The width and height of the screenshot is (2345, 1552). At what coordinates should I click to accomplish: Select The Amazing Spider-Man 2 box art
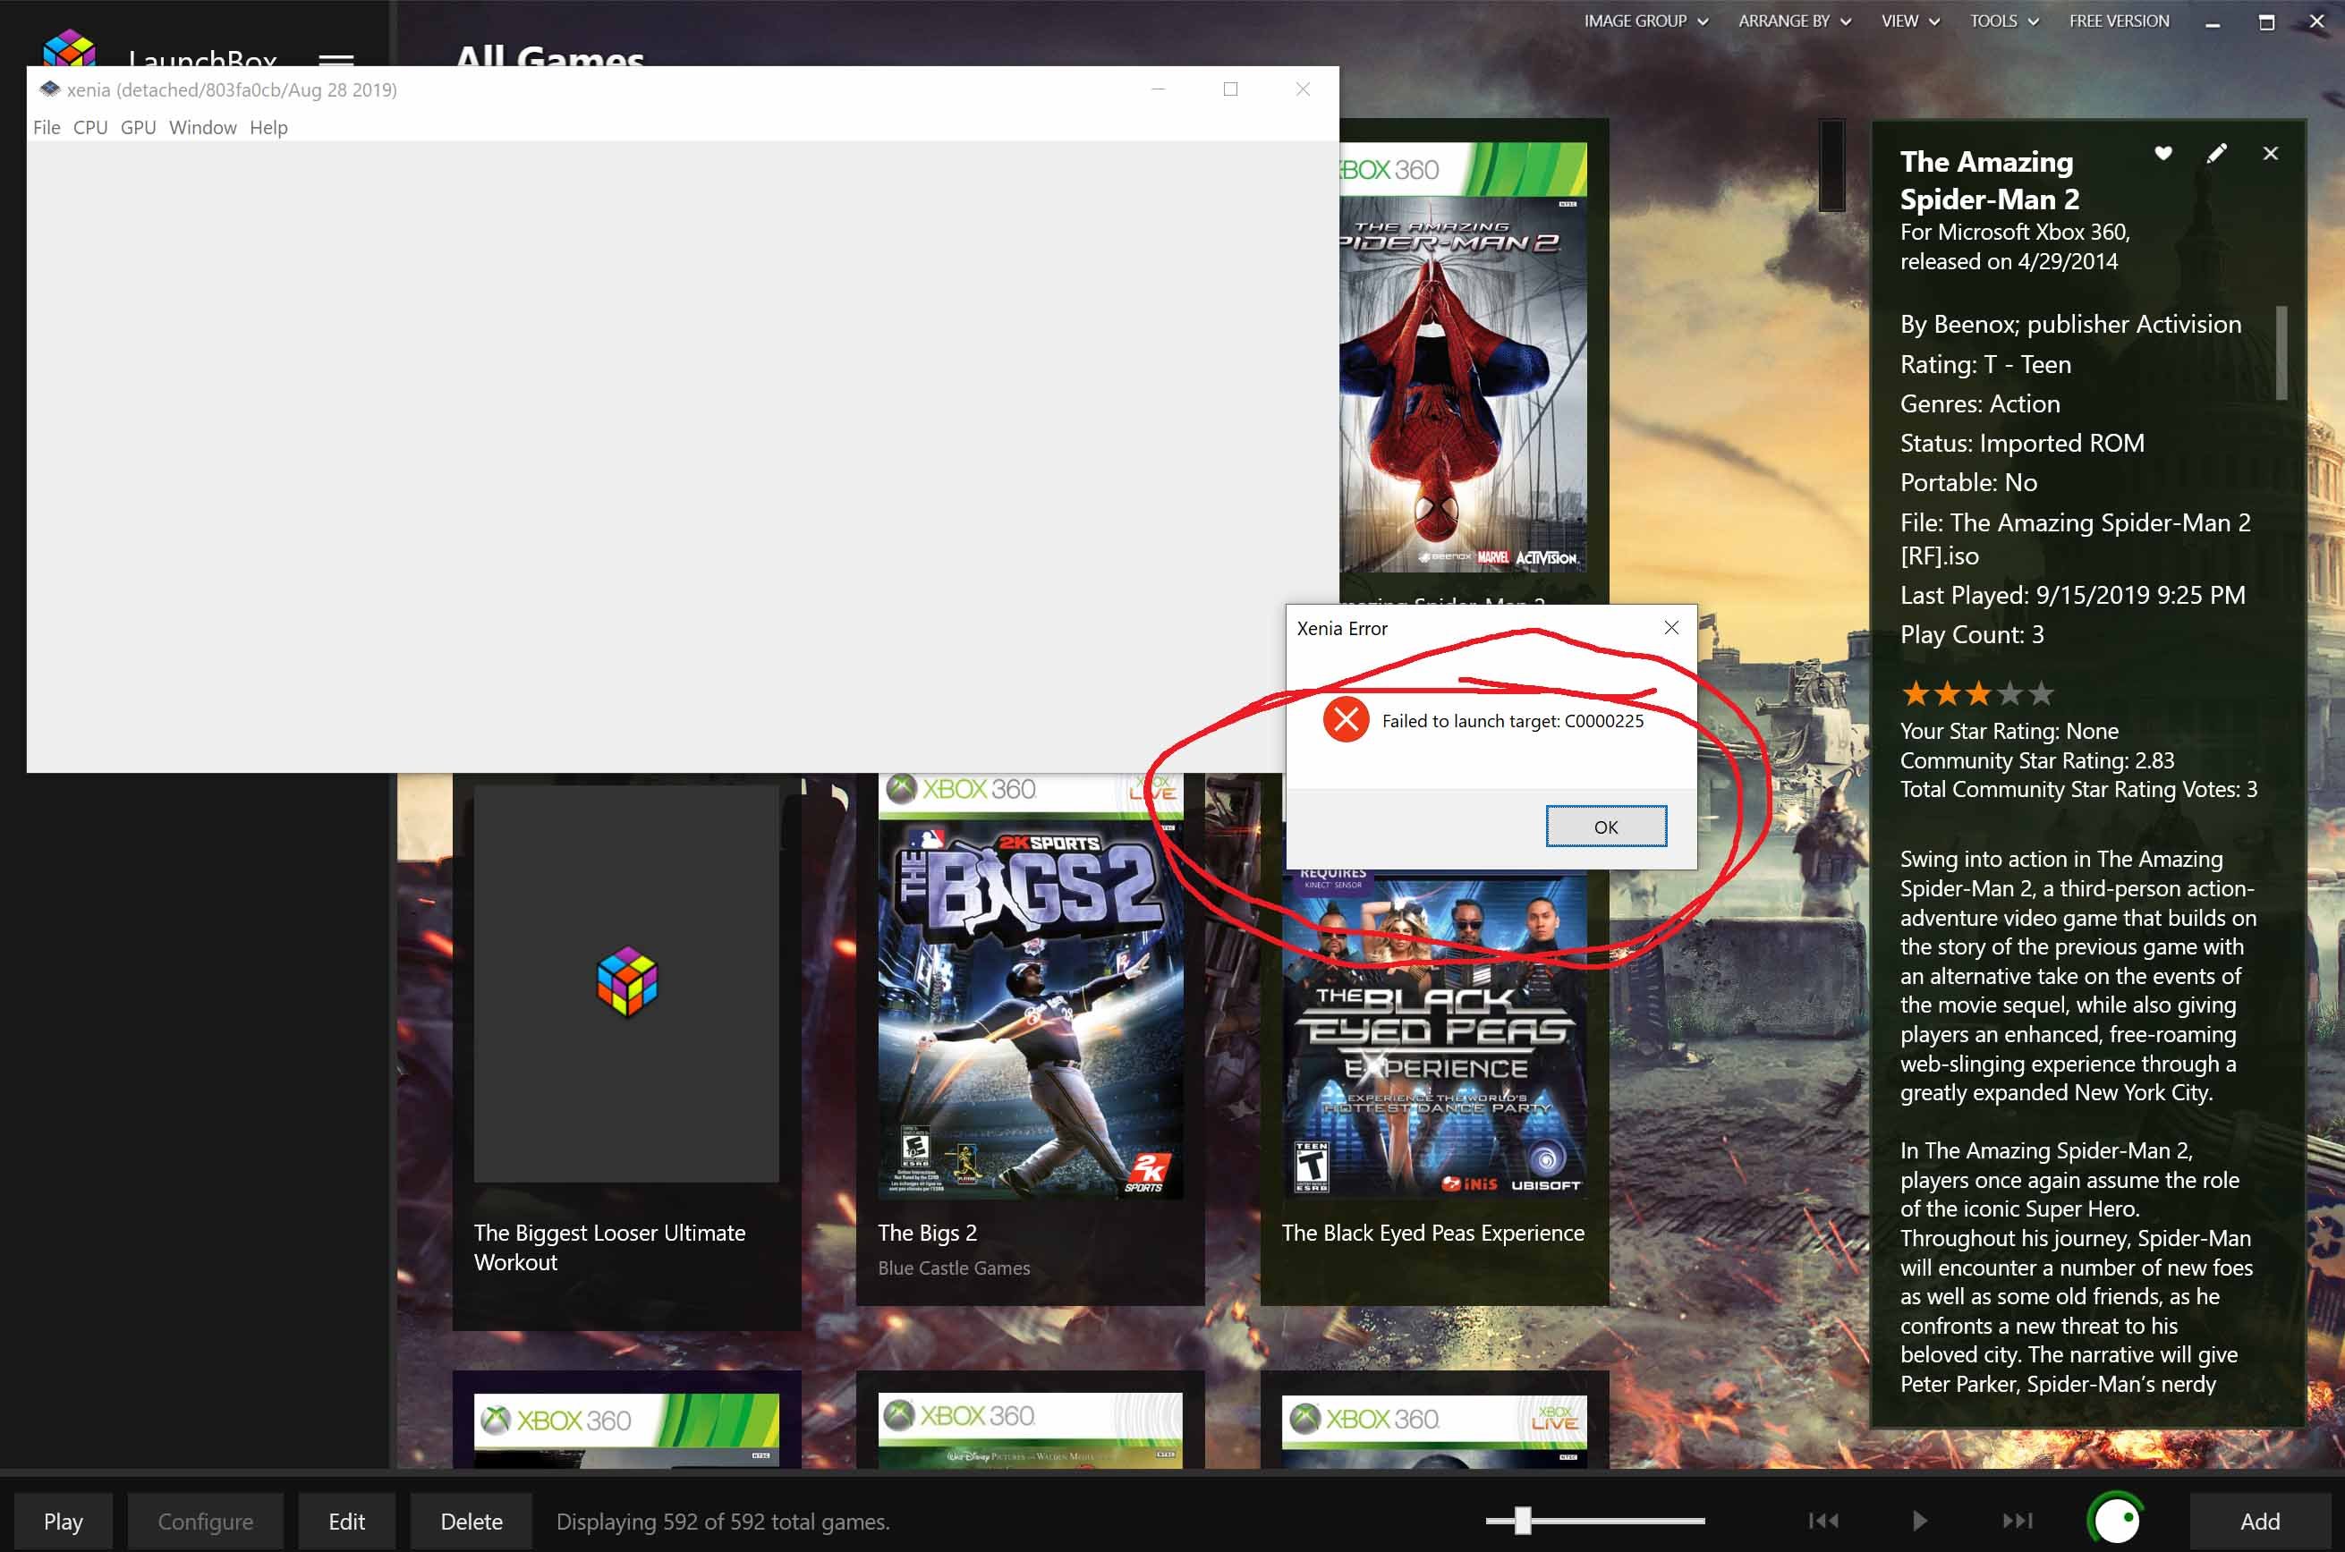(x=1463, y=357)
